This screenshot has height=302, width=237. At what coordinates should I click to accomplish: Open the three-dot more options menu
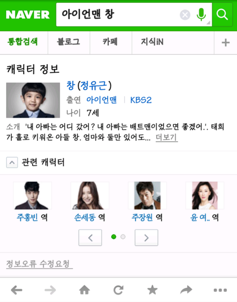pos(220,290)
